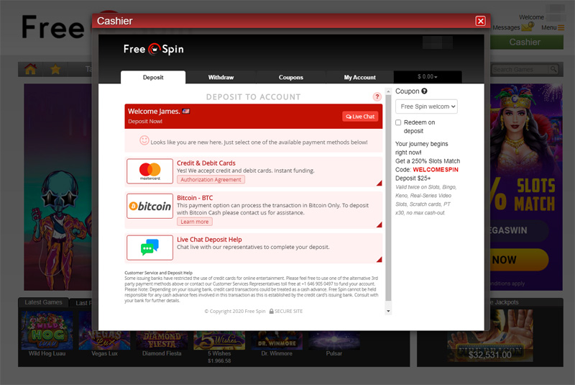Click the smiley face icon
The height and width of the screenshot is (385, 575).
pyautogui.click(x=144, y=140)
